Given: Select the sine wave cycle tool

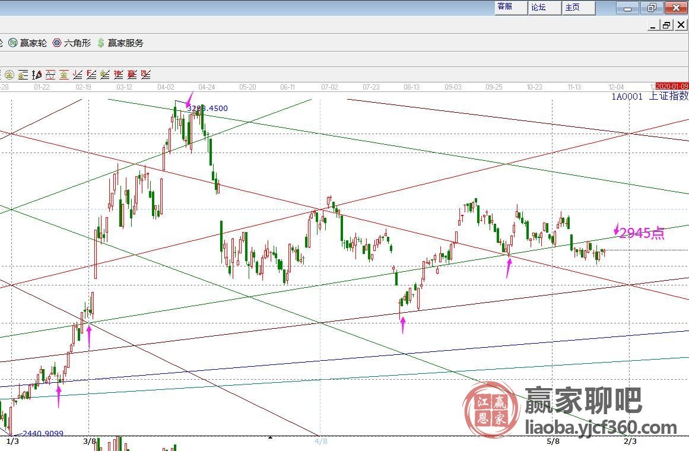Looking at the screenshot, I should point(50,75).
